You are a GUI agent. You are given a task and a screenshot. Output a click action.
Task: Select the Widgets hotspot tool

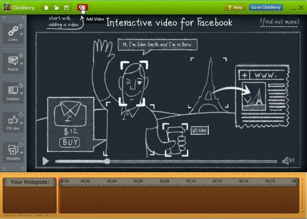pos(13,152)
